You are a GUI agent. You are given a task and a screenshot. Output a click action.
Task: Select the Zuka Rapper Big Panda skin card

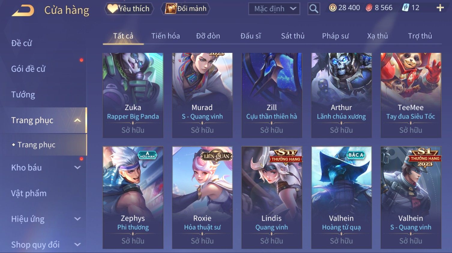pos(133,95)
